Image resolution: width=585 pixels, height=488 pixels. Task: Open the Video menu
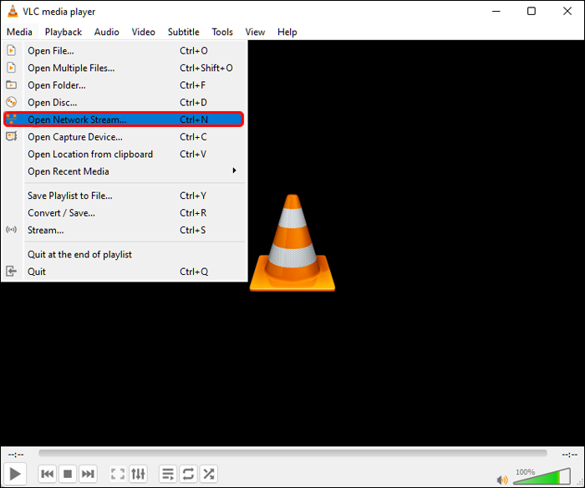coord(143,32)
